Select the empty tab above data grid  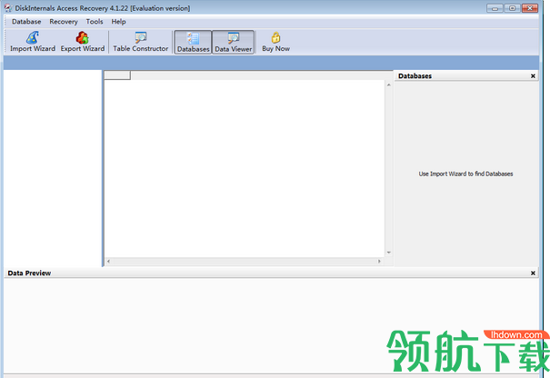117,75
